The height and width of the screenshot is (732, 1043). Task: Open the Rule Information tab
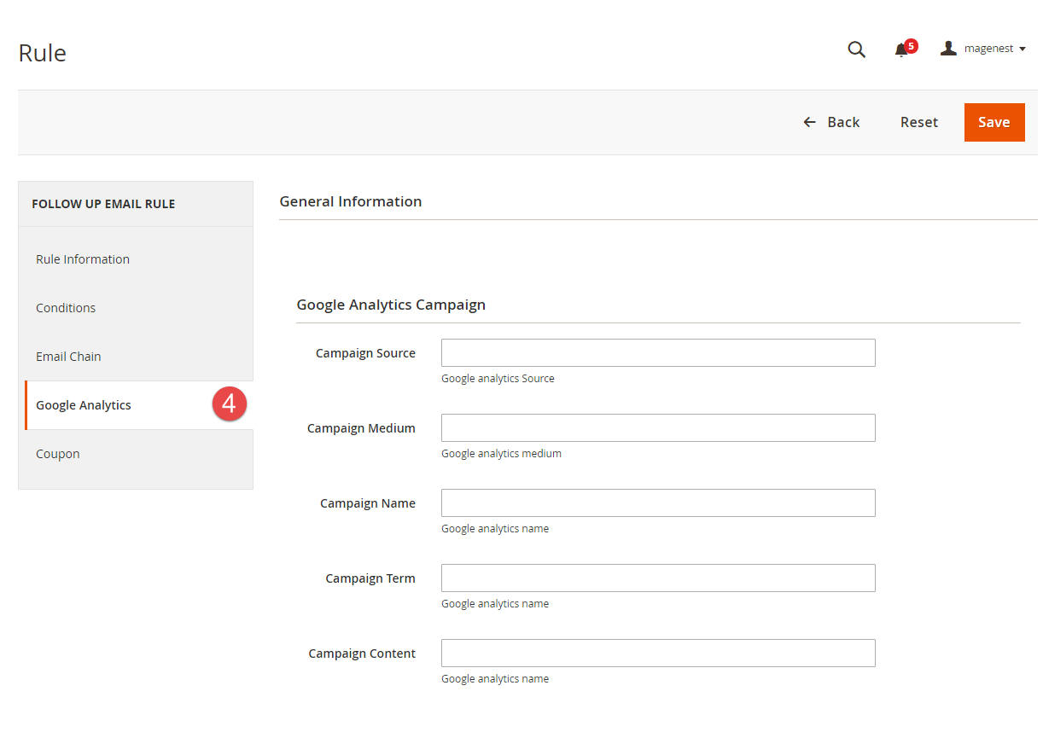(83, 259)
